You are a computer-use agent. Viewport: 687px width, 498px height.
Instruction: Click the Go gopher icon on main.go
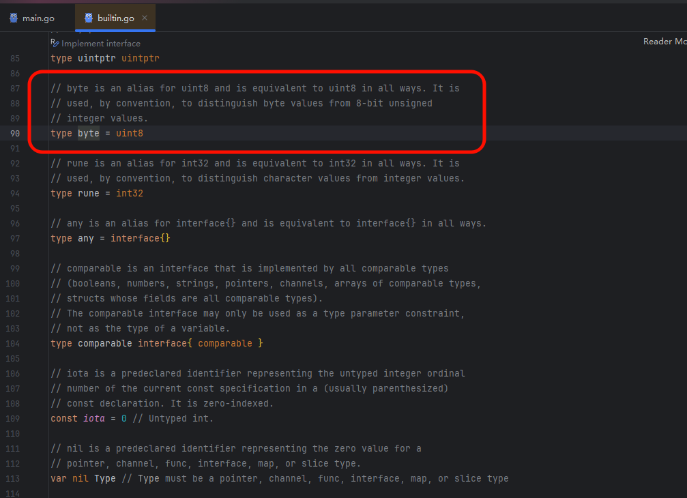pos(14,18)
